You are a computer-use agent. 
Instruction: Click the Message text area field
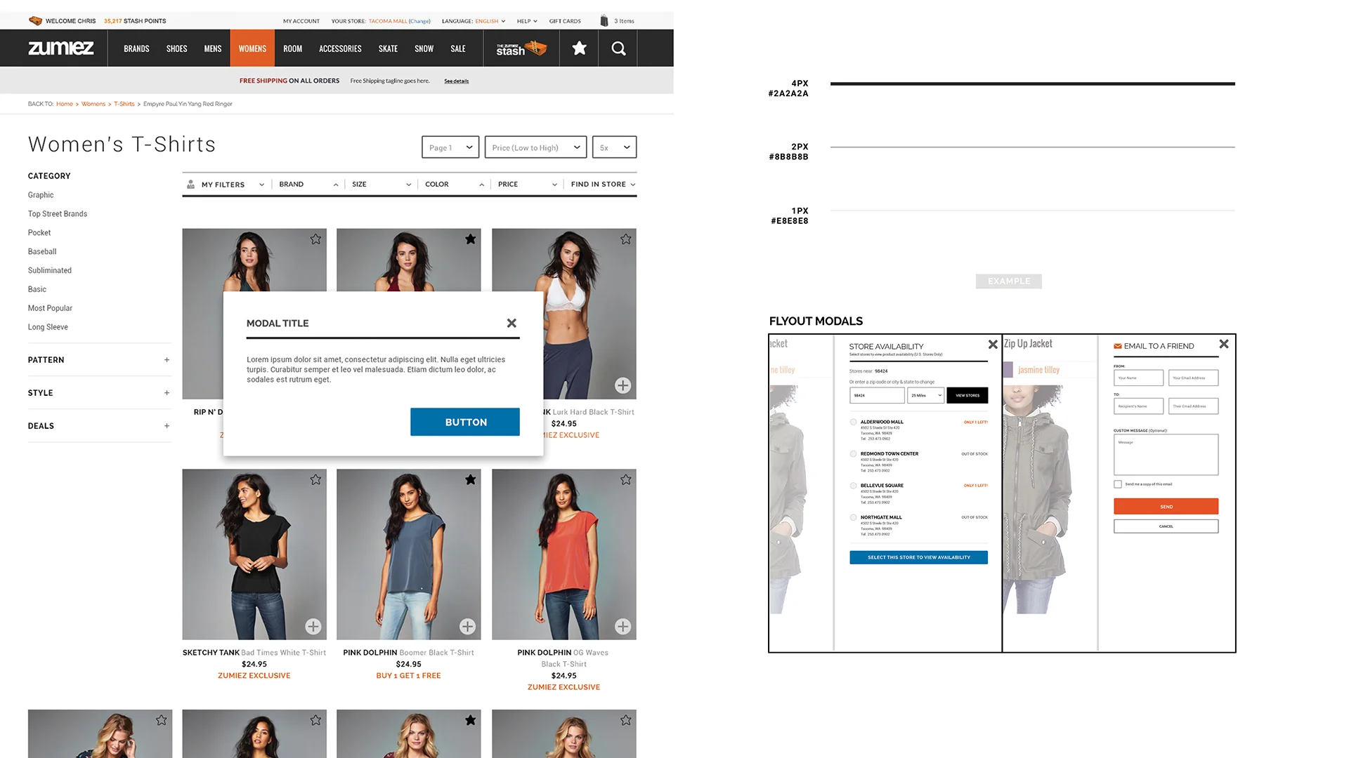pos(1166,455)
